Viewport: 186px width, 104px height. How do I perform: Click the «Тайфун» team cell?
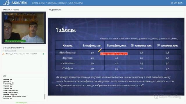(x=67, y=68)
